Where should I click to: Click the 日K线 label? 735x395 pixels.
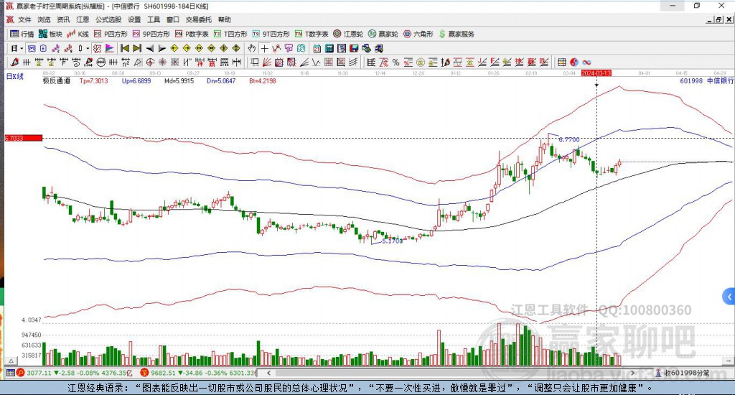tap(15, 76)
